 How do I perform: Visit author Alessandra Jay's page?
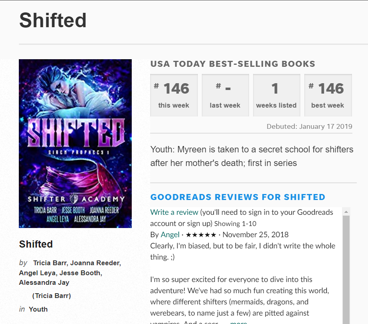click(x=44, y=282)
